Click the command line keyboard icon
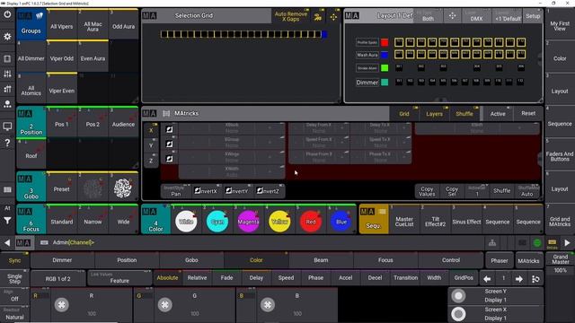Viewport: 575px width, 323px height. (x=44, y=242)
